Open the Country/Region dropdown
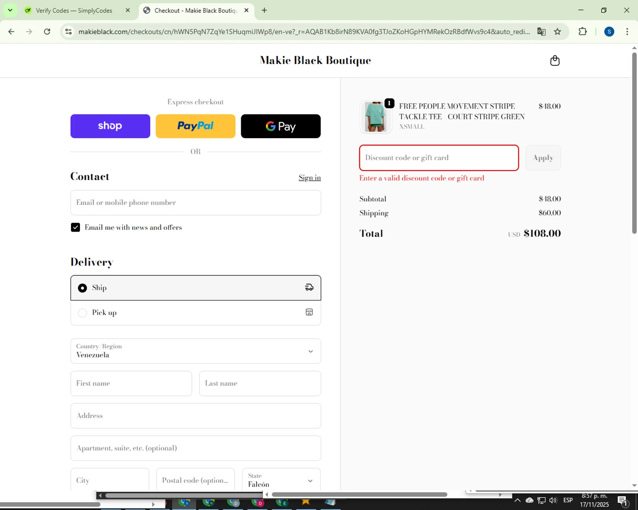The image size is (638, 510). (x=196, y=351)
